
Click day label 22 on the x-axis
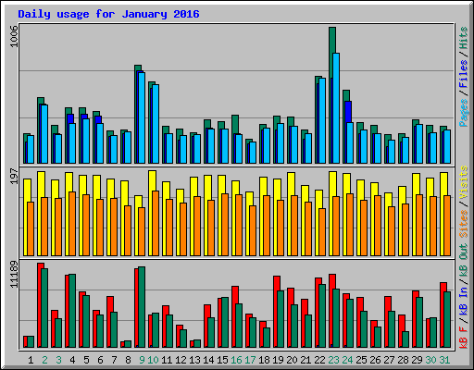tap(319, 360)
